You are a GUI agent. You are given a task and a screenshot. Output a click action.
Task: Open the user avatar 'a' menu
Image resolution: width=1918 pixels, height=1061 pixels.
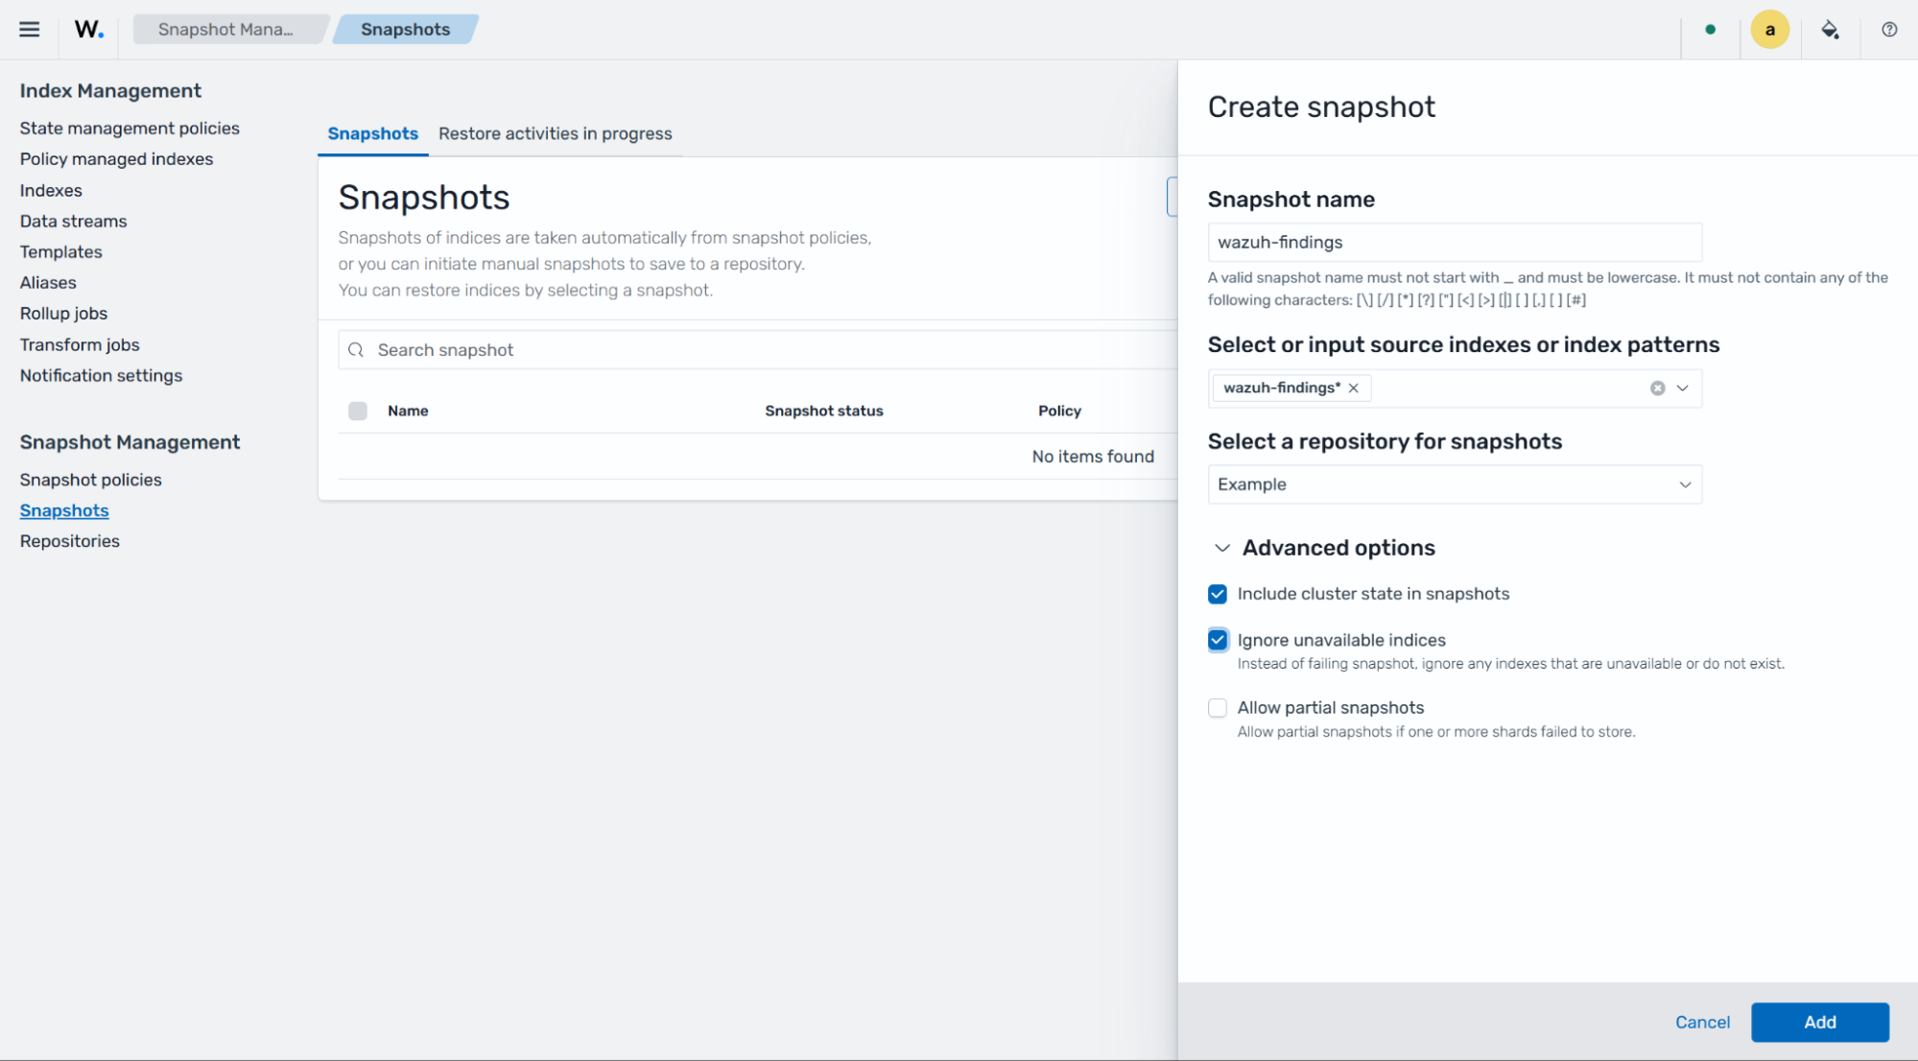[x=1770, y=30]
